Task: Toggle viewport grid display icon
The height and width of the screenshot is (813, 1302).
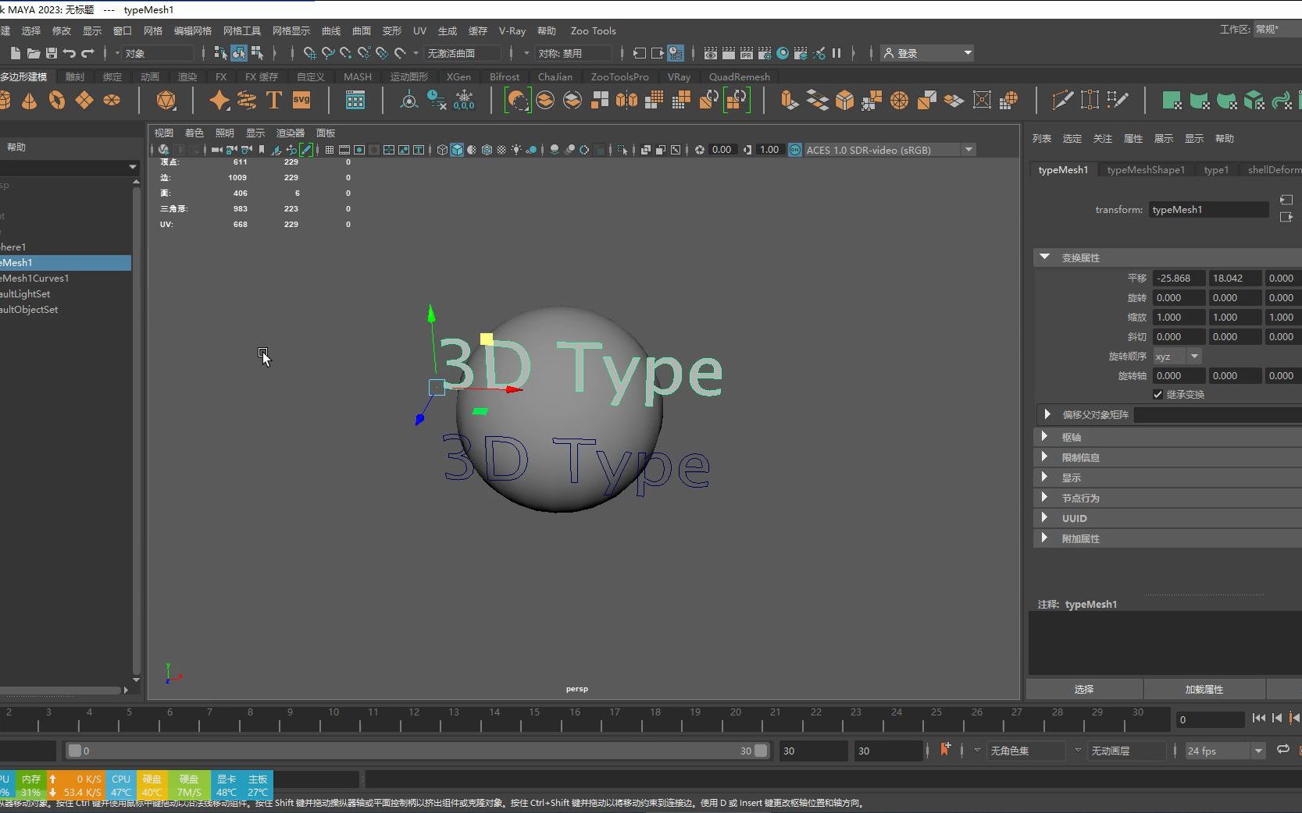Action: click(x=330, y=150)
